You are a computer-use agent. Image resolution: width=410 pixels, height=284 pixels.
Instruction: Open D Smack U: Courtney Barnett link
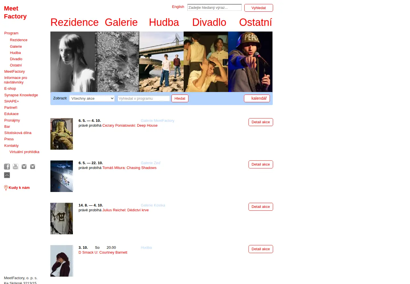tap(103, 252)
